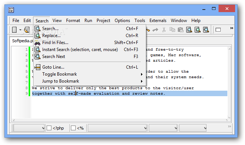The width and height of the screenshot is (245, 145).
Task: Click the horizontal scrollbar right arrow
Action: click(x=226, y=120)
